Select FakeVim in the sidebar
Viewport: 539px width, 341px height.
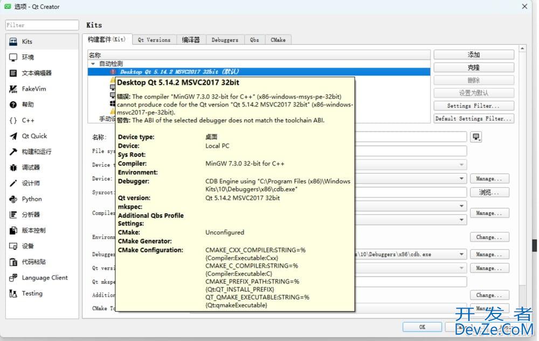(42, 89)
